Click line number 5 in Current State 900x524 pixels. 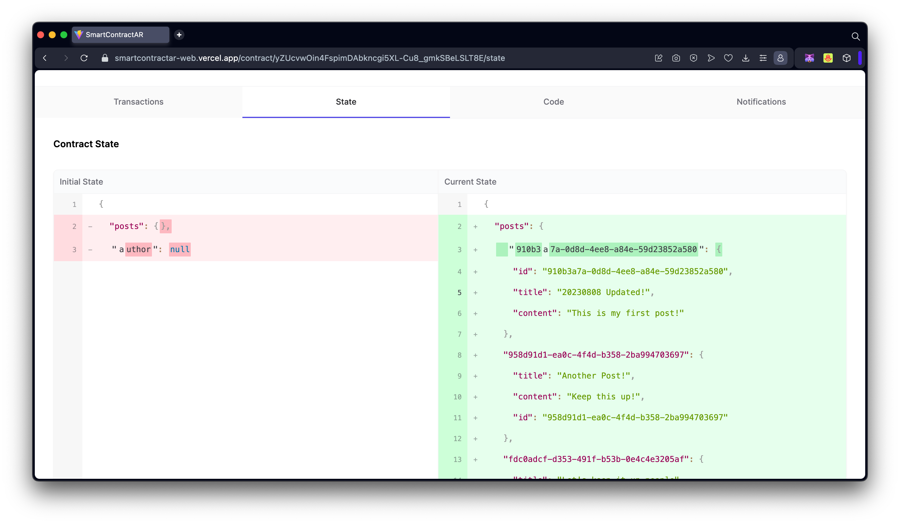459,293
